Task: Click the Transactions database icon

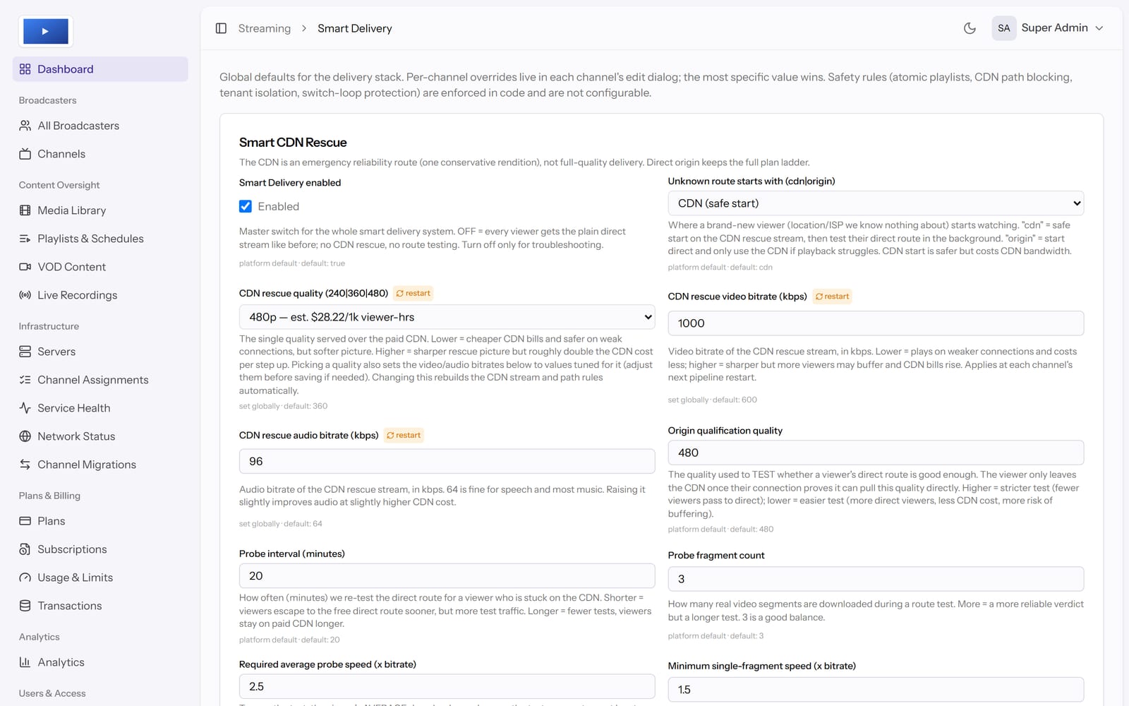Action: 25,606
